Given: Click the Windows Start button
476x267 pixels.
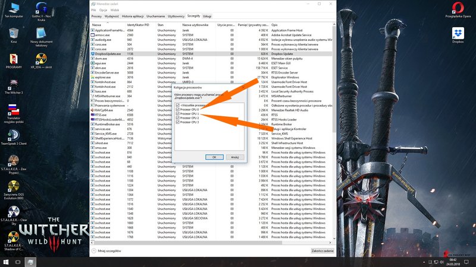Looking at the screenshot, I should point(5,262).
